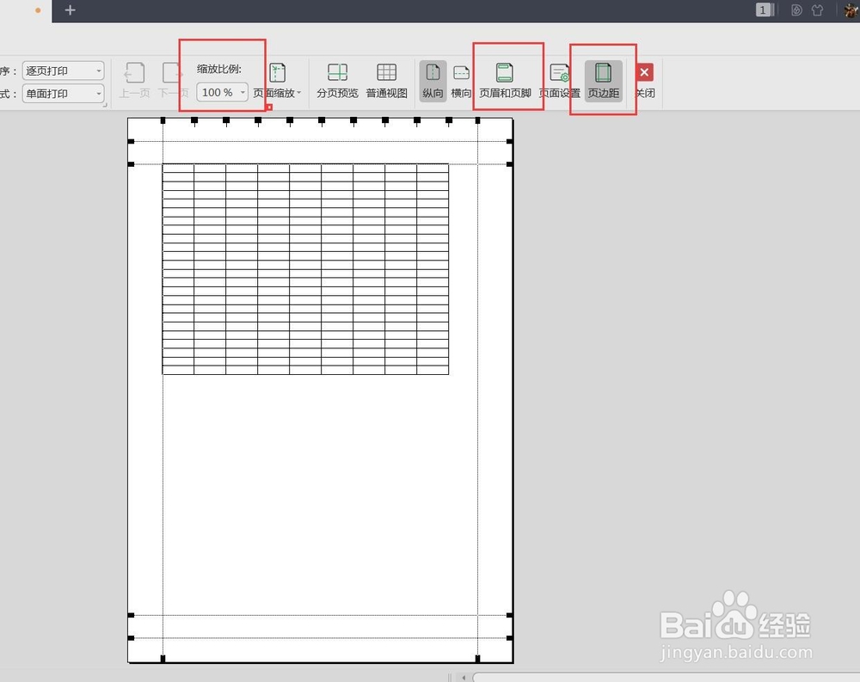Screen dimensions: 860x682
Task: Expand the 页面缩放 dropdown arrow
Action: coord(299,93)
